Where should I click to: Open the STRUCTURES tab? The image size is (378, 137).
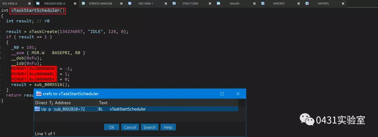tap(190, 3)
